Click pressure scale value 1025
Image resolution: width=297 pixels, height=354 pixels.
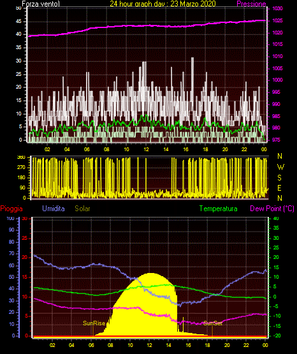point(277,20)
